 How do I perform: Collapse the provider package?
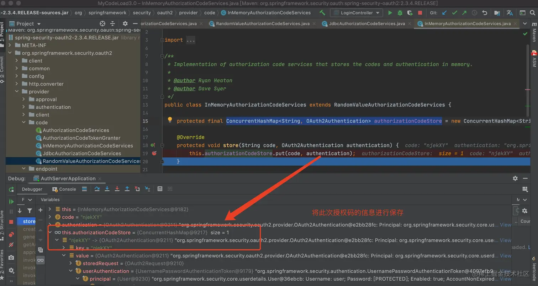tap(16, 92)
